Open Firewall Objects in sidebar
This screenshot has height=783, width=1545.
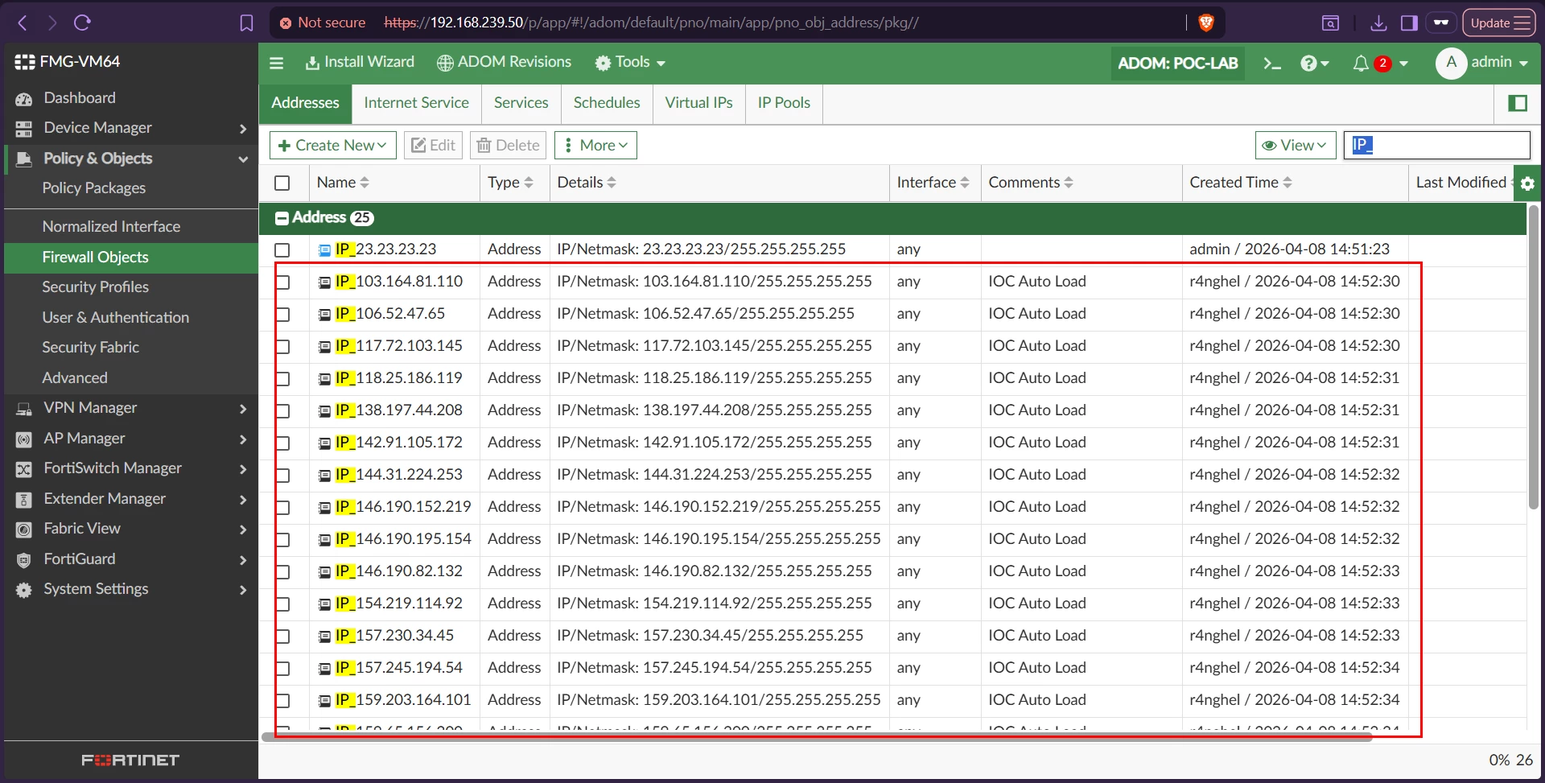click(131, 258)
